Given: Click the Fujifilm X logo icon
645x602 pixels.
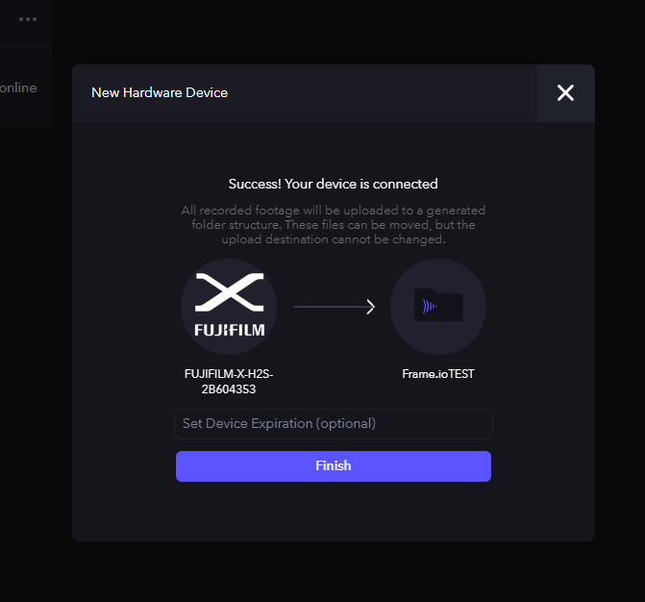Looking at the screenshot, I should 229,307.
